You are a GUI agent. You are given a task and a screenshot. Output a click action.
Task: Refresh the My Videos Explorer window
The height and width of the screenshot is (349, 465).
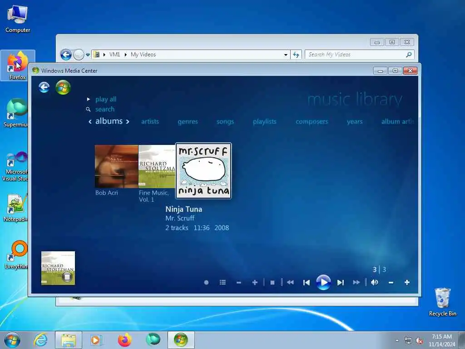[x=296, y=55]
